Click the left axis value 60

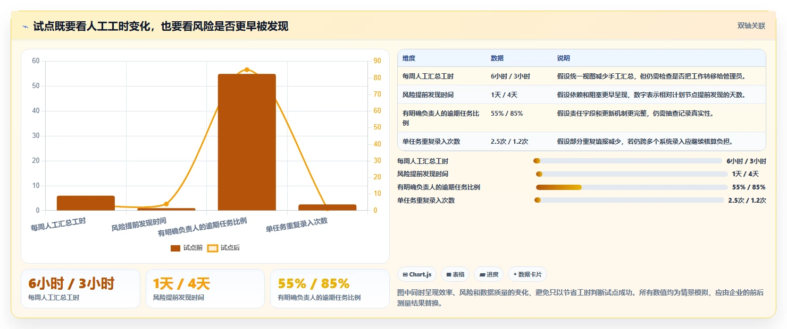point(36,61)
